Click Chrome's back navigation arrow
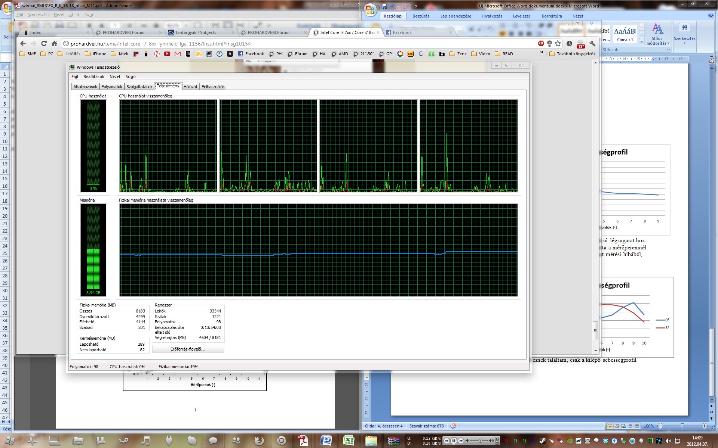 pos(23,44)
